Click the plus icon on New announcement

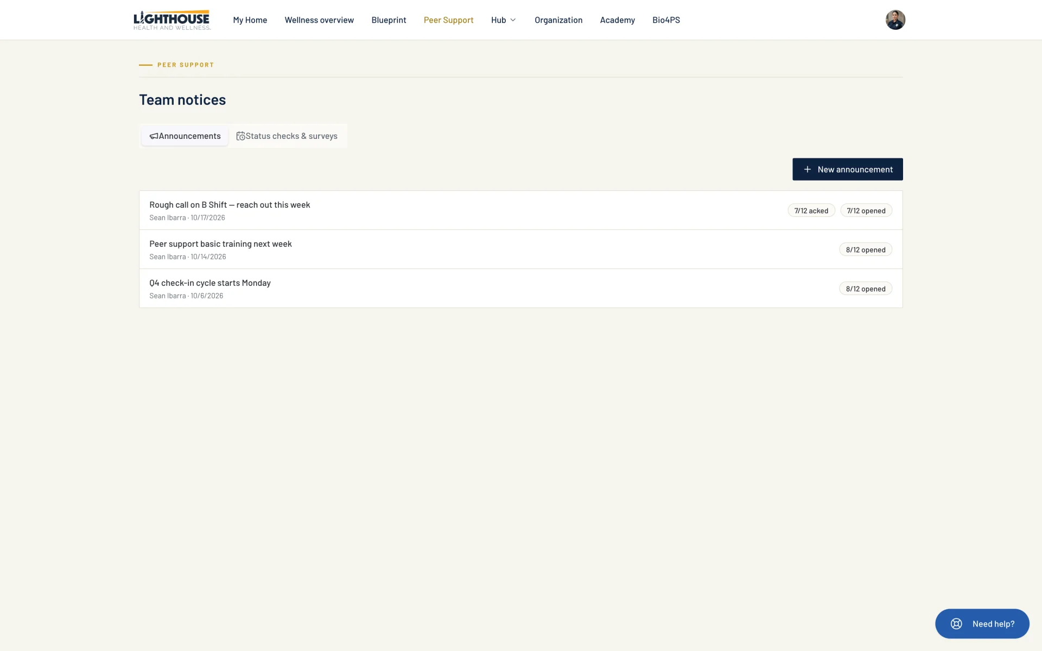coord(807,169)
